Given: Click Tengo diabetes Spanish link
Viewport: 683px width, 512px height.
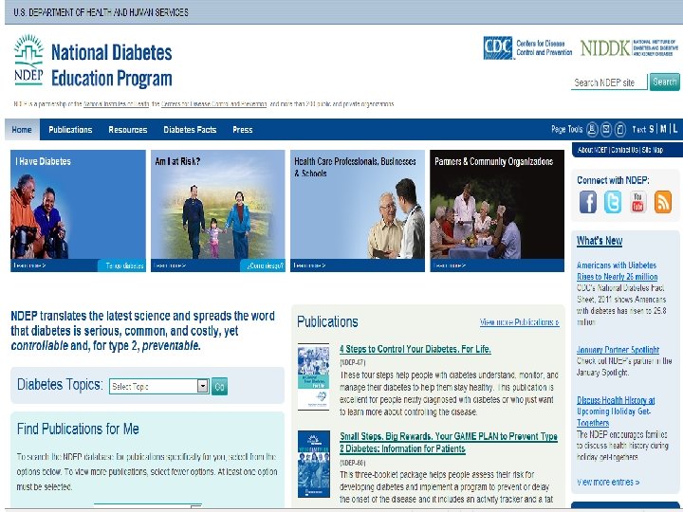Looking at the screenshot, I should [x=124, y=265].
